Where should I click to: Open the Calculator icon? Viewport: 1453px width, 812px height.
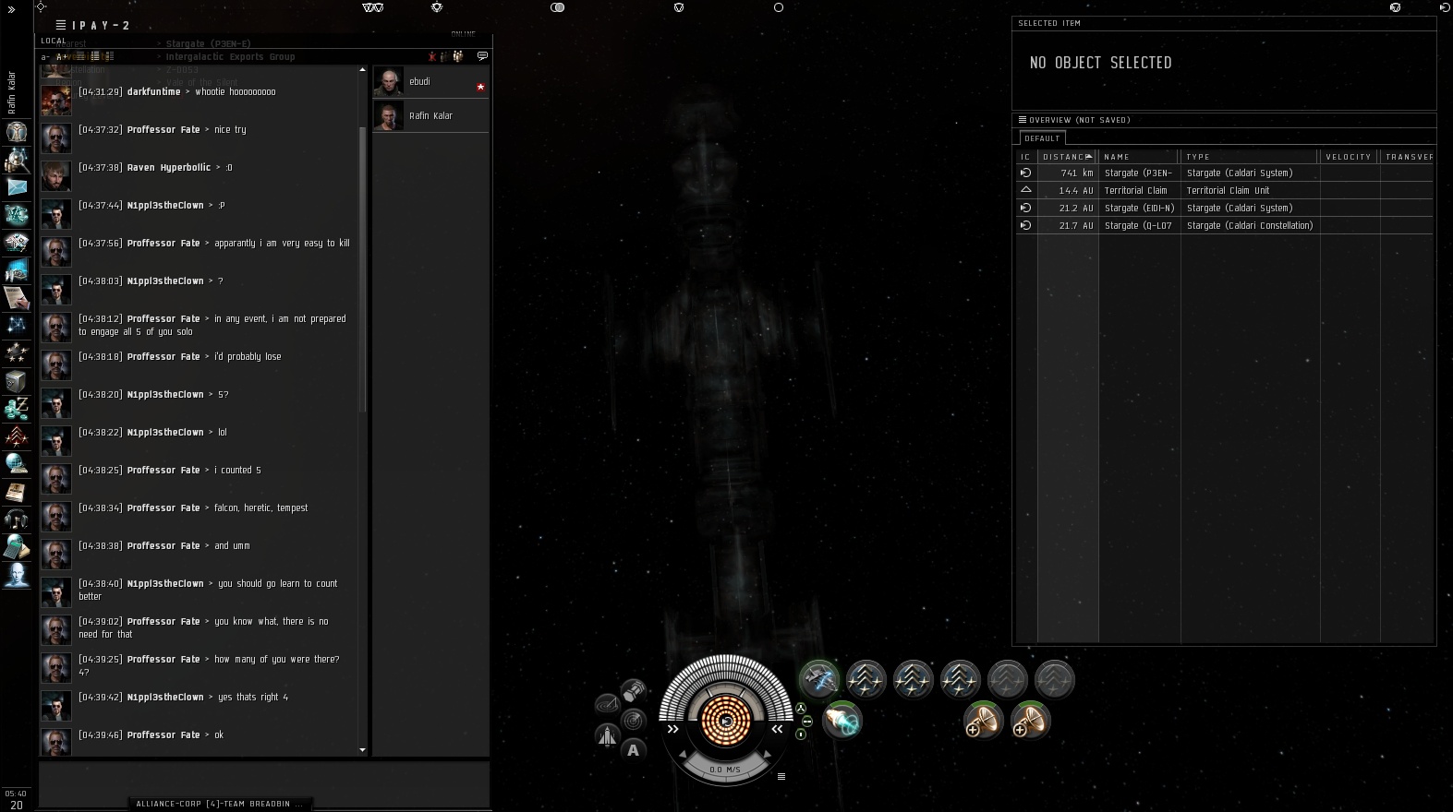(x=17, y=547)
